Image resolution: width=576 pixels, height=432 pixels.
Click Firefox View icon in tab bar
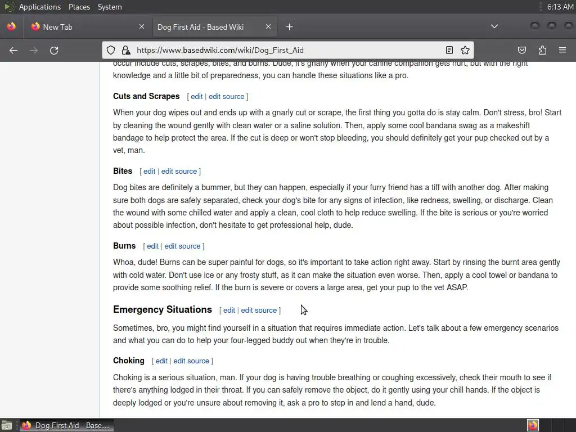pos(11,26)
